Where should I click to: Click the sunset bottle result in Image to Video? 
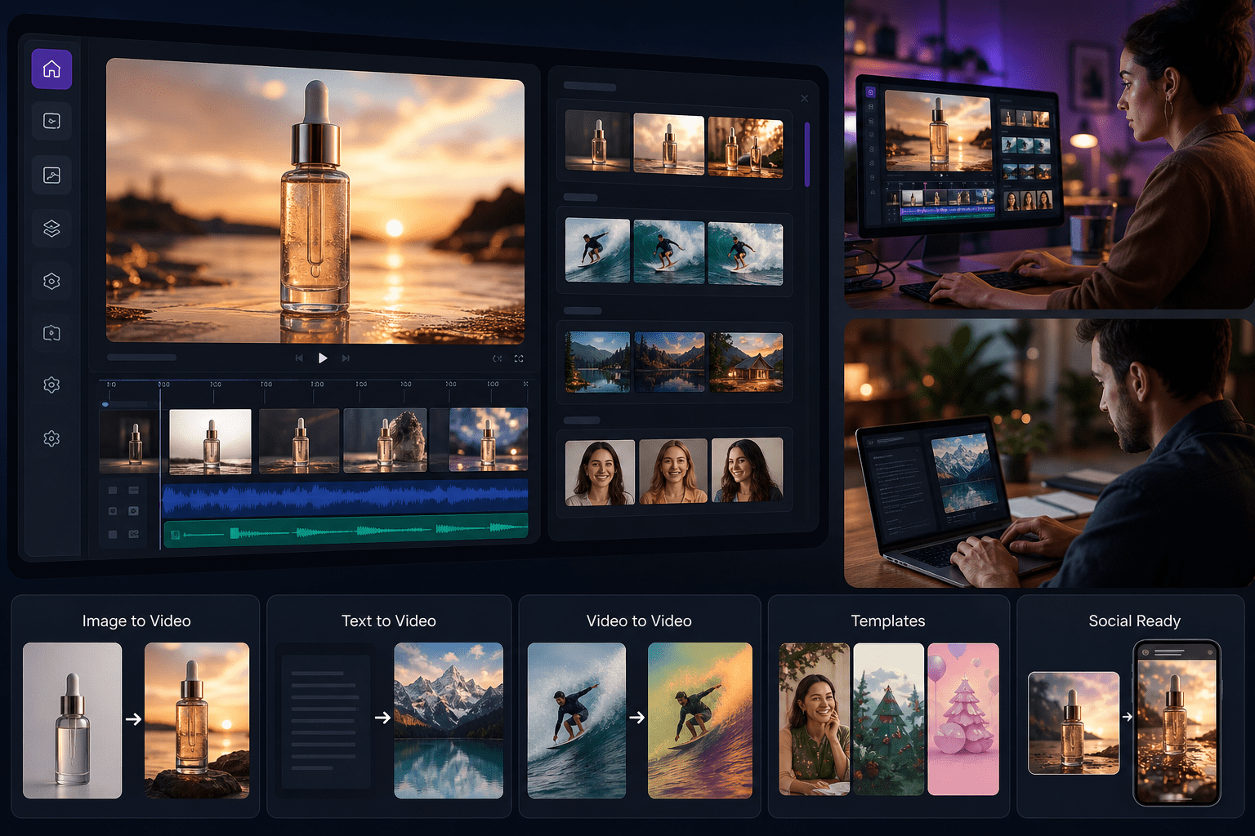[197, 720]
